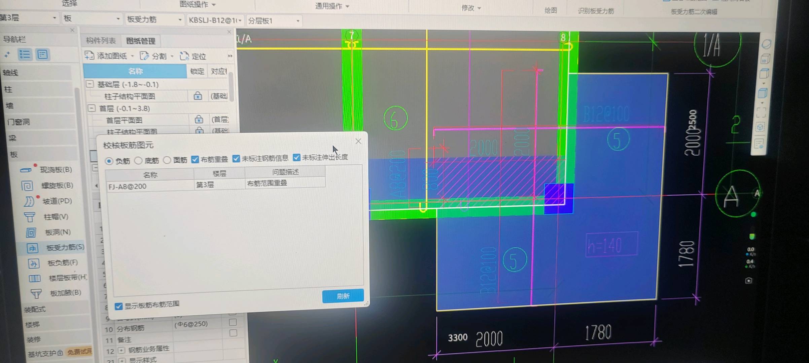Open the 修改 ribbon group menu

pos(471,8)
